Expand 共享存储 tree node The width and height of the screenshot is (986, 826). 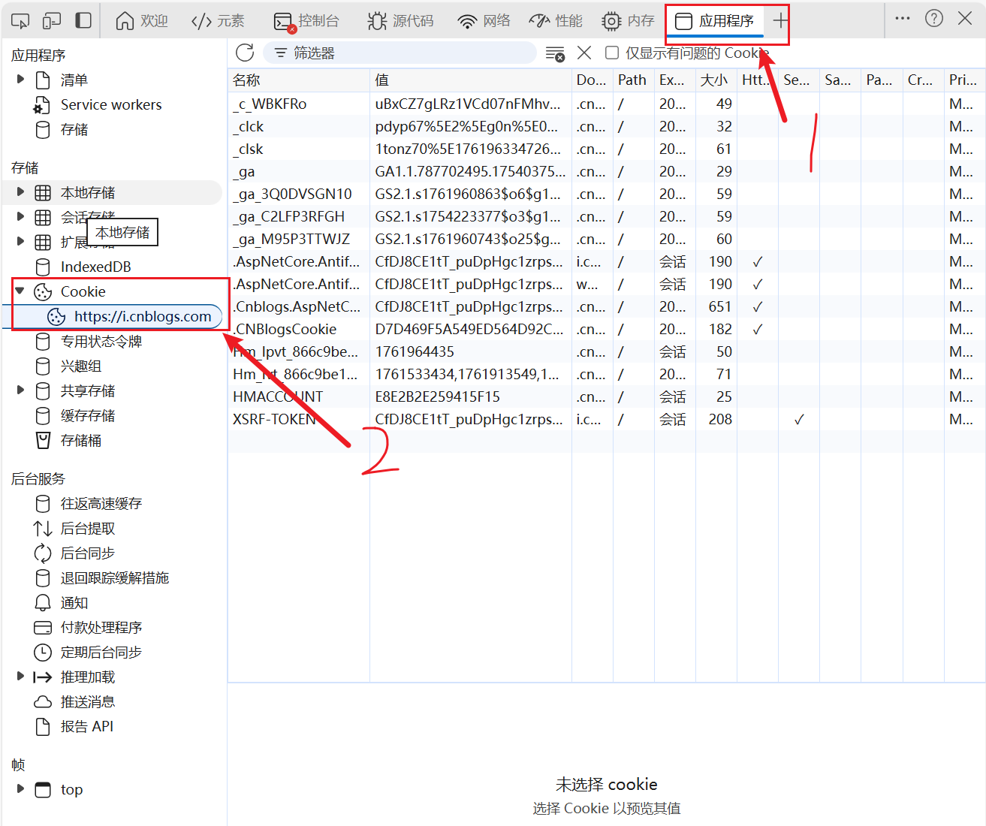point(20,390)
